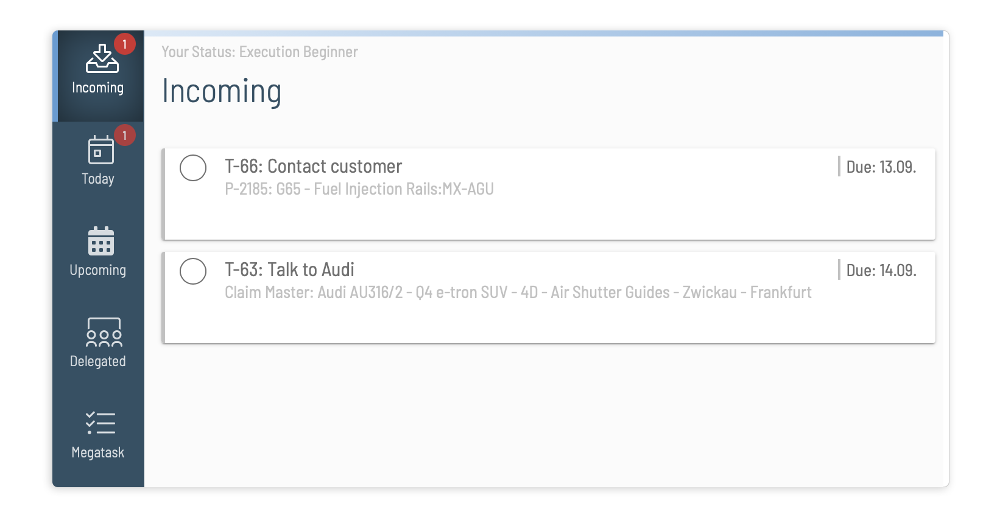Open the Megatask checklist icon
The height and width of the screenshot is (517, 1000).
pos(100,423)
